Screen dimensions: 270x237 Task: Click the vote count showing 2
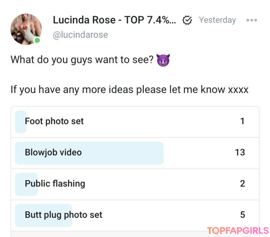tap(242, 184)
